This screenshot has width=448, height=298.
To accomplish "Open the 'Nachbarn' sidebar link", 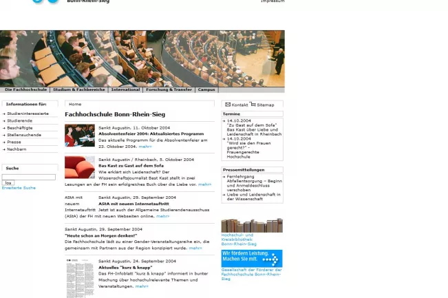I will pyautogui.click(x=17, y=149).
